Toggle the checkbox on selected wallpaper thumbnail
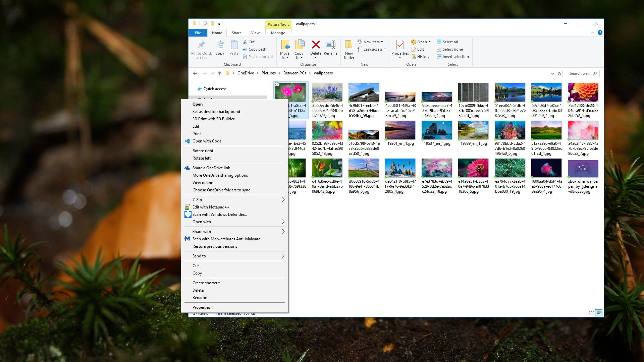Screen dimensions: 644x362 (277, 84)
